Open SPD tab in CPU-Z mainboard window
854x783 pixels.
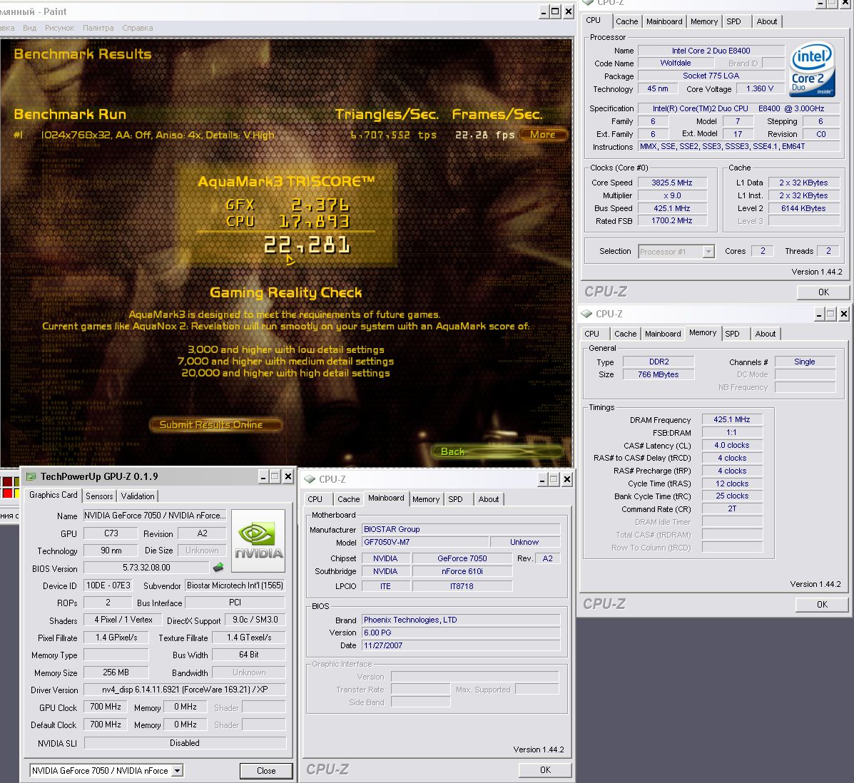click(x=455, y=499)
